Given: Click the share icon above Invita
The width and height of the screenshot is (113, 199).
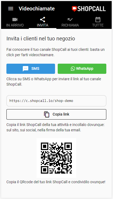Looking at the screenshot, I should pyautogui.click(x=42, y=20).
